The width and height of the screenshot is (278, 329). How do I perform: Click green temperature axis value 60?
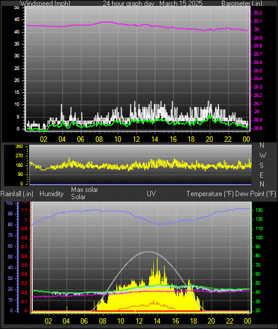click(258, 274)
